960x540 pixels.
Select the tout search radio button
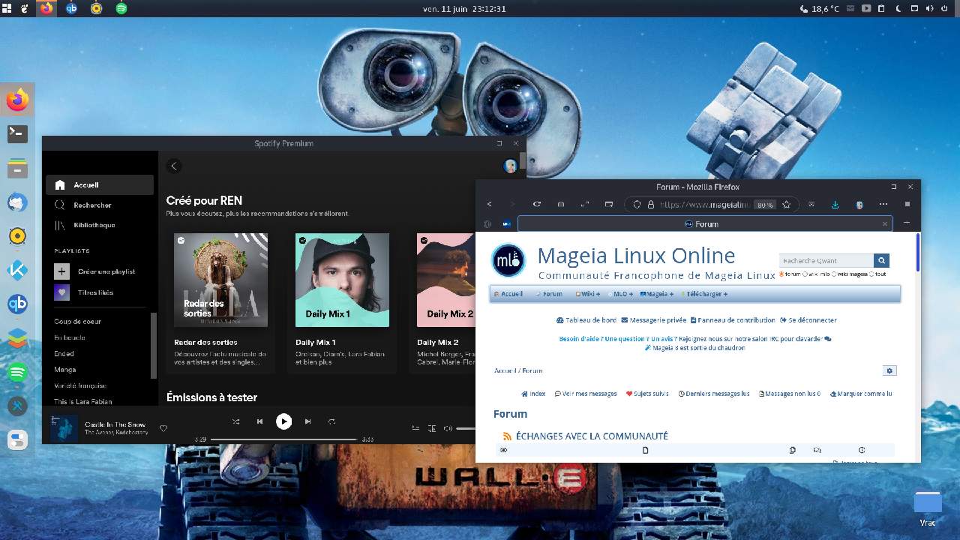(x=871, y=274)
